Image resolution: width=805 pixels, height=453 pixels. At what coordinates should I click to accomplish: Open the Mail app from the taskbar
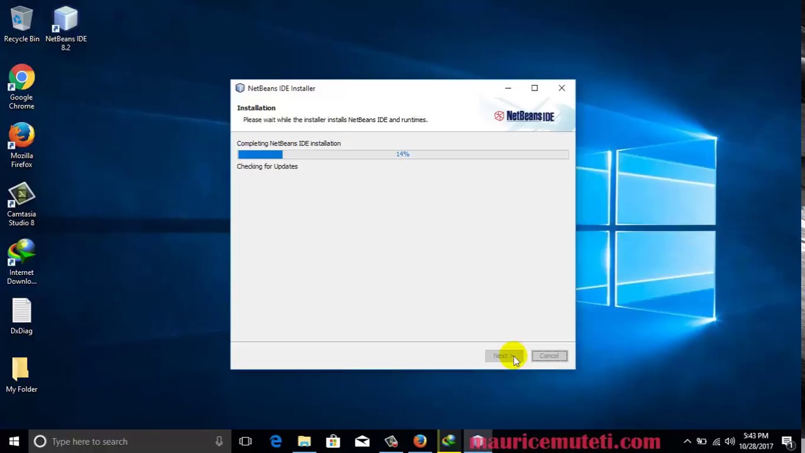tap(362, 441)
